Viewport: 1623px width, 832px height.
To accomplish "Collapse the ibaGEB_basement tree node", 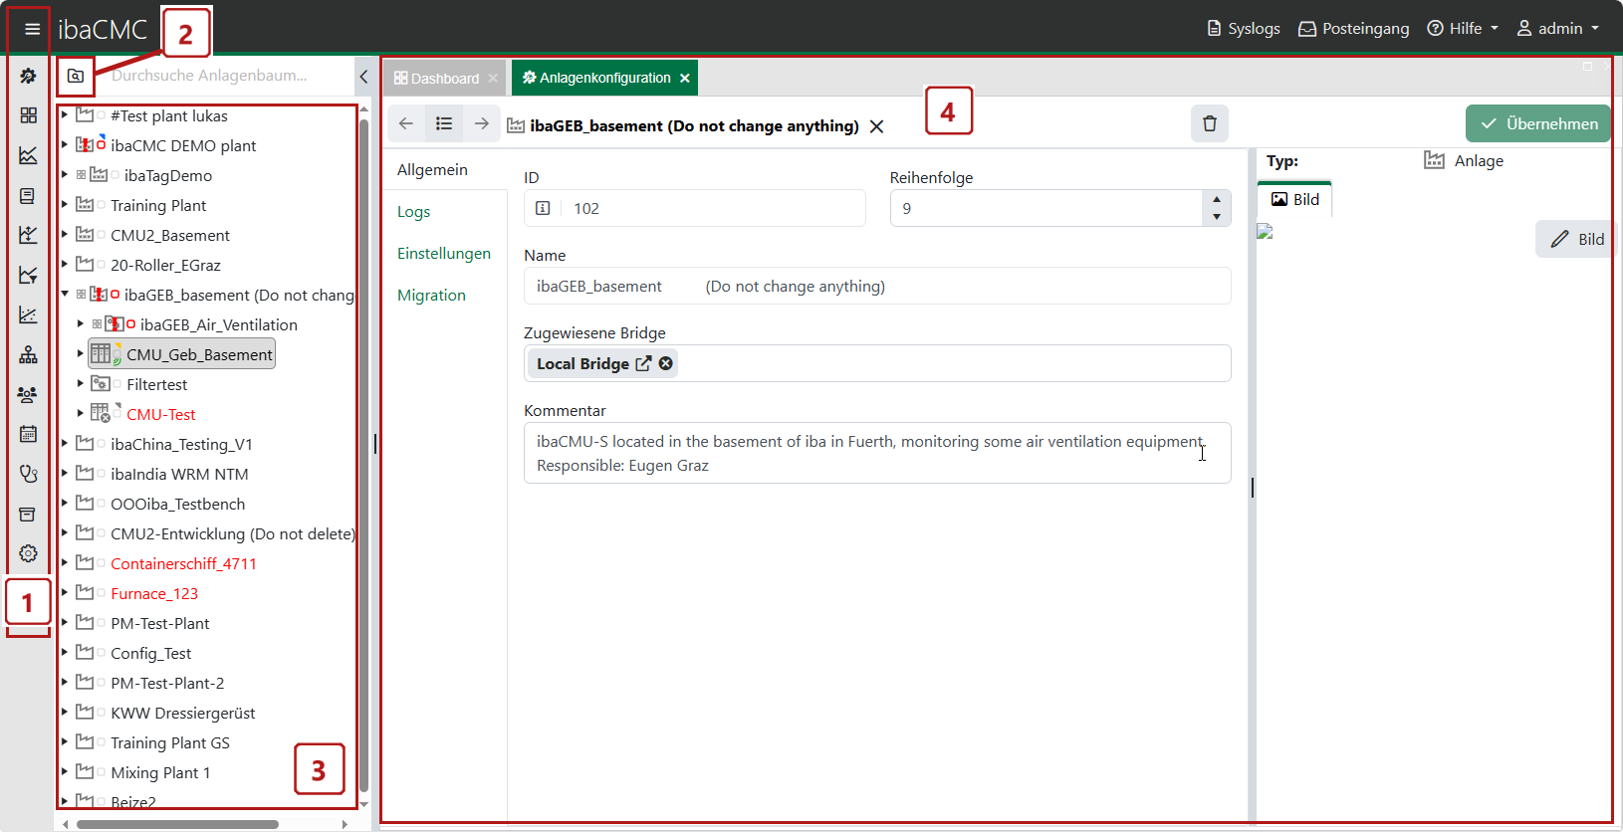I will (x=65, y=295).
